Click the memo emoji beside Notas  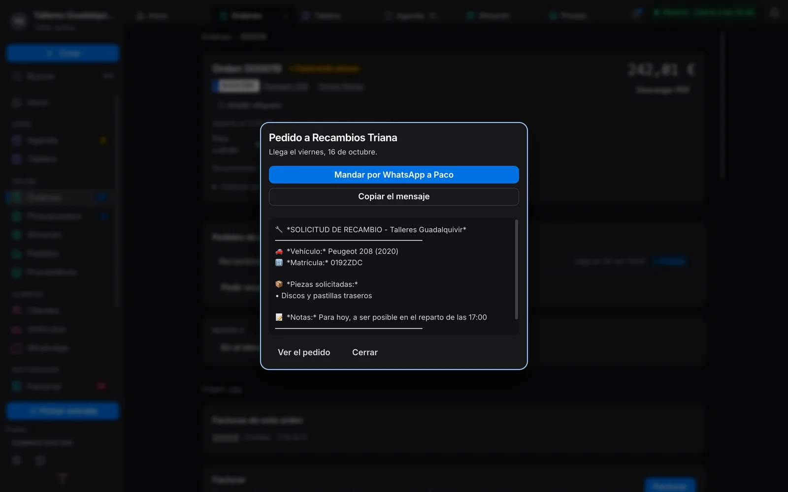pyautogui.click(x=279, y=317)
